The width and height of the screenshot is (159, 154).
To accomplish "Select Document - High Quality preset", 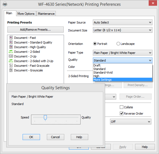I will click(x=30, y=47).
